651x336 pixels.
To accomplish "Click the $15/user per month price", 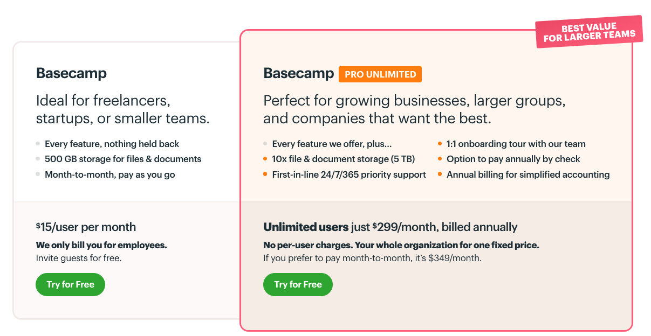I will [x=86, y=227].
